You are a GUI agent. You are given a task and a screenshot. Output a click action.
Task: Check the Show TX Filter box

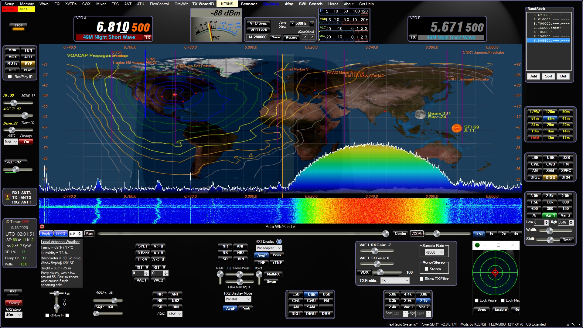[x=421, y=279]
